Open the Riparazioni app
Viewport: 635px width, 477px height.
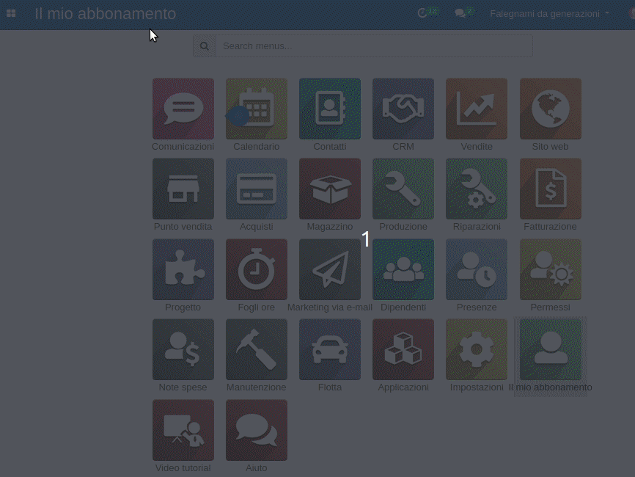477,189
